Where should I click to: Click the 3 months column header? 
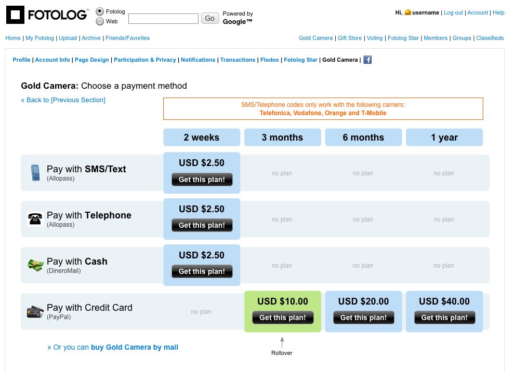(283, 137)
